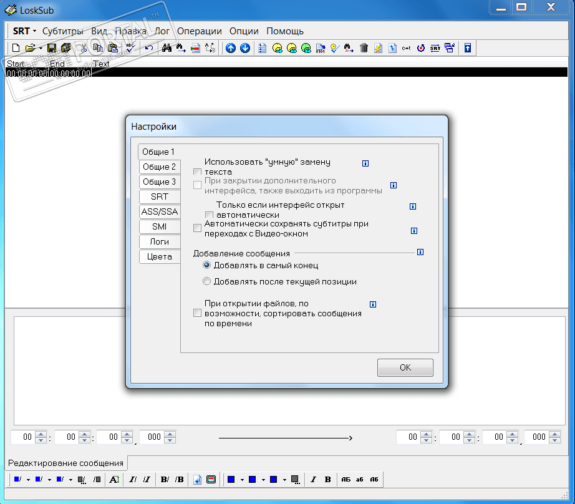The image size is (575, 504).
Task: Click the Cut scissors icon
Action: tap(82, 48)
